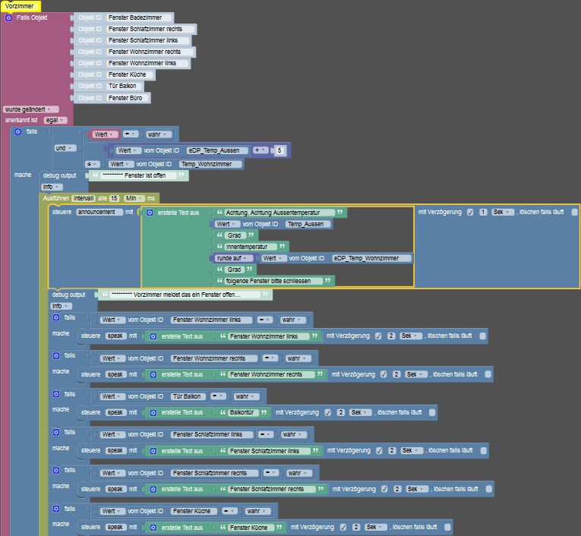
Task: Select Objekt ID Fenster Badezimmer field
Action: [x=140, y=17]
